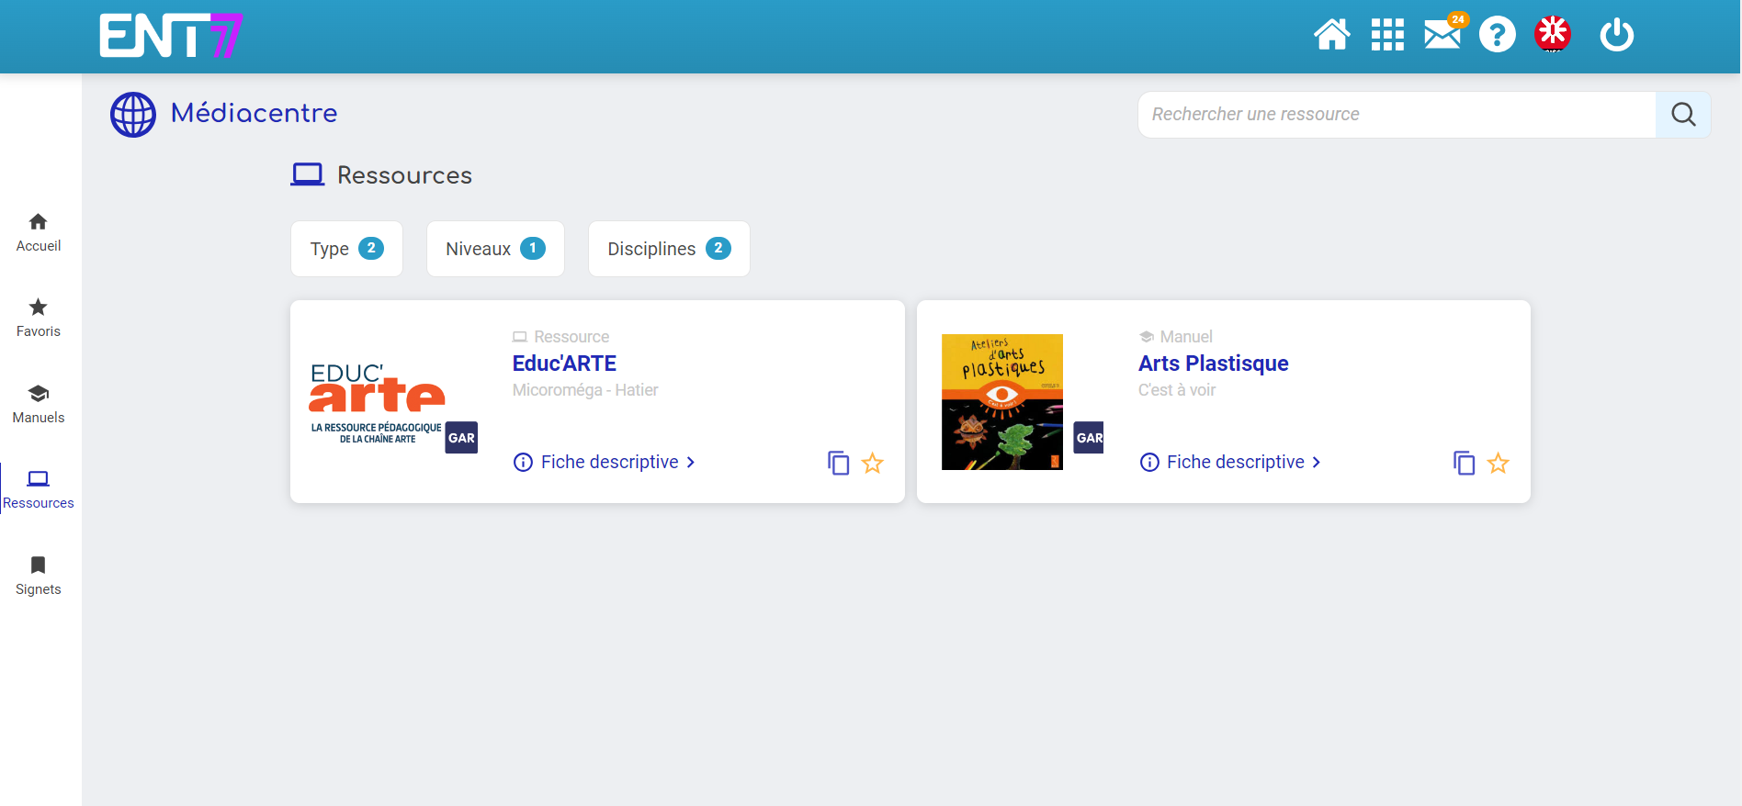Switch to Manuels in the sidebar
1742x806 pixels.
[39, 404]
